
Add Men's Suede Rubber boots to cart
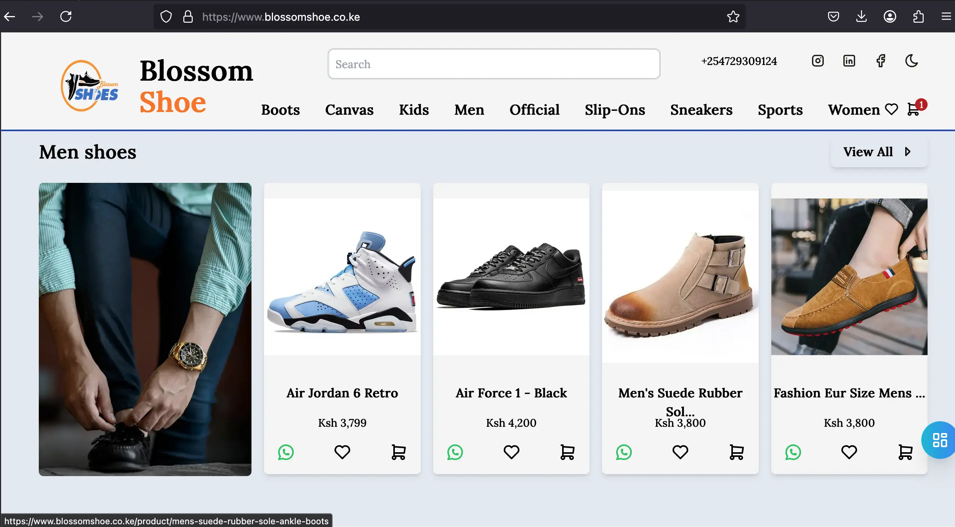(736, 452)
